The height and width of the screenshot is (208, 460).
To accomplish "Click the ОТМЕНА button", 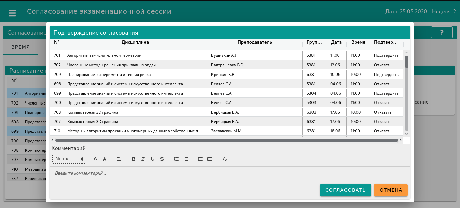I will pos(391,190).
